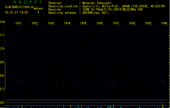The height and width of the screenshot is (108, 170).
Task: Click the 0.8 kHz frequency axis label
Action: pyautogui.click(x=2, y=76)
